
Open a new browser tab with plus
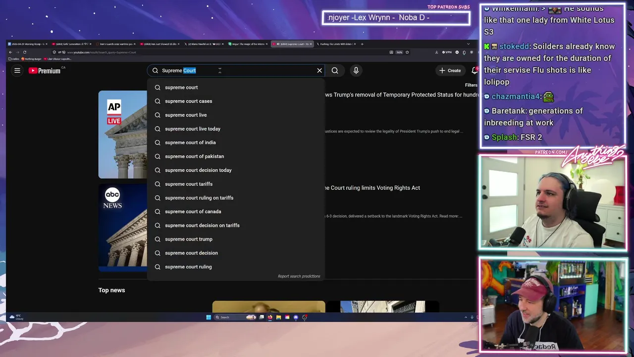point(362,44)
